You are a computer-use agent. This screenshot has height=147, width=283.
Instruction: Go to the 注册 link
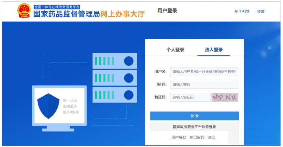212,137
